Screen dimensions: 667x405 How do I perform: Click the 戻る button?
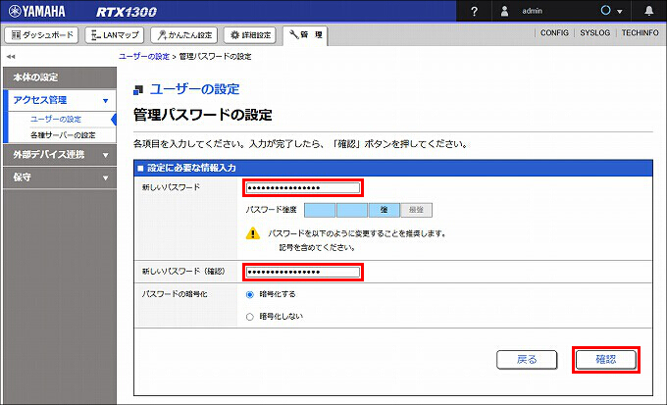point(527,360)
